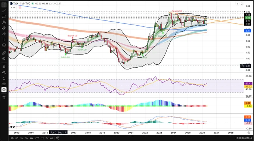Image resolution: width=254 pixels, height=141 pixels.
Task: Open the emoji and icons tool
Action: pyautogui.click(x=4, y=45)
